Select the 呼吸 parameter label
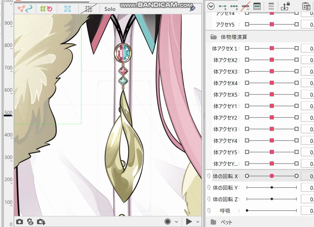This screenshot has width=314, height=227. 225,211
